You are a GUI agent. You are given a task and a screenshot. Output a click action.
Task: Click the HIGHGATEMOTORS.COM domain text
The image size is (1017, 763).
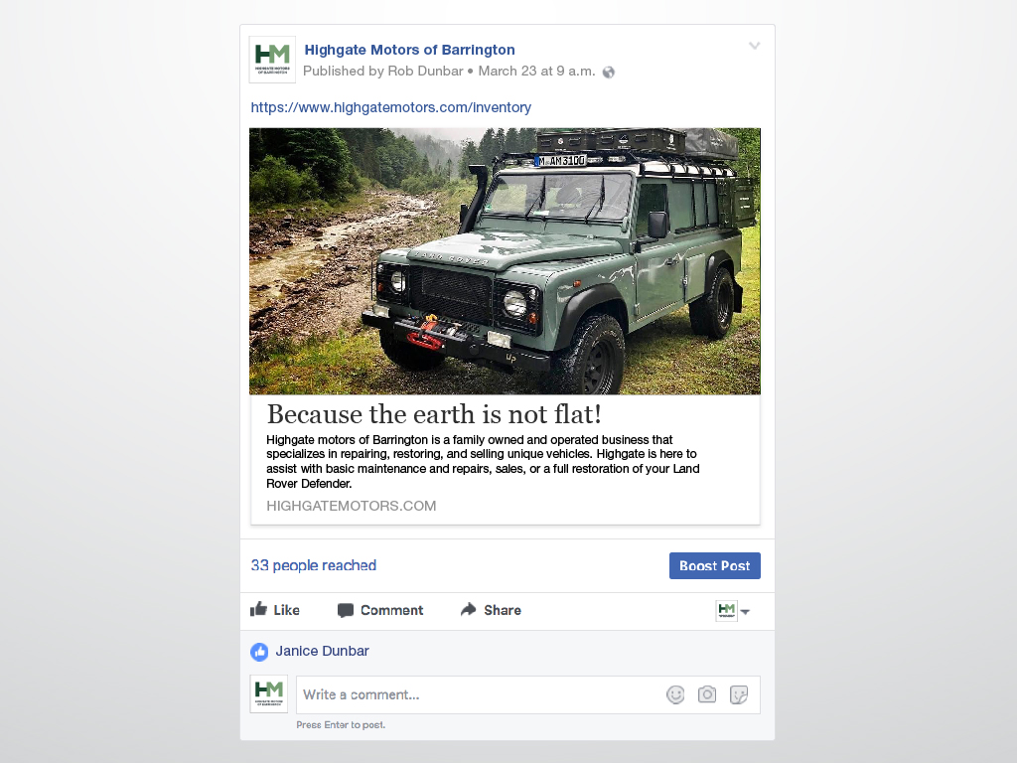tap(351, 506)
